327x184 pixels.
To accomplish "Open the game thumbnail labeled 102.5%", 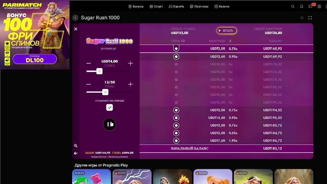I will 132,176.
